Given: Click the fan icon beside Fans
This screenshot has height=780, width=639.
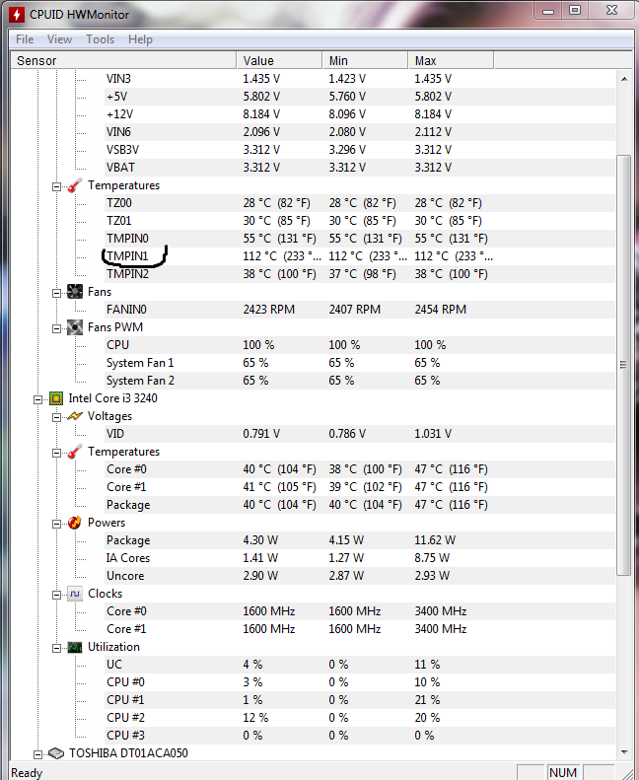Looking at the screenshot, I should [75, 292].
